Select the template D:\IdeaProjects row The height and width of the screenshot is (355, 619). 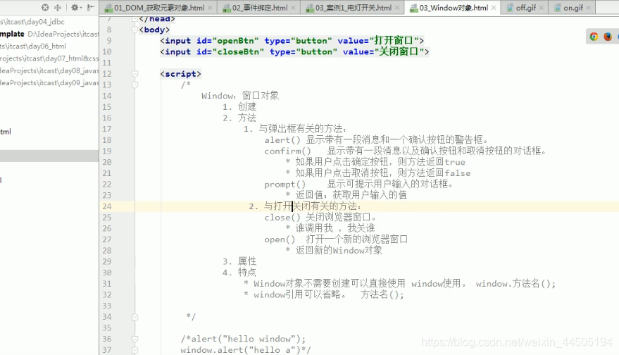[49, 34]
